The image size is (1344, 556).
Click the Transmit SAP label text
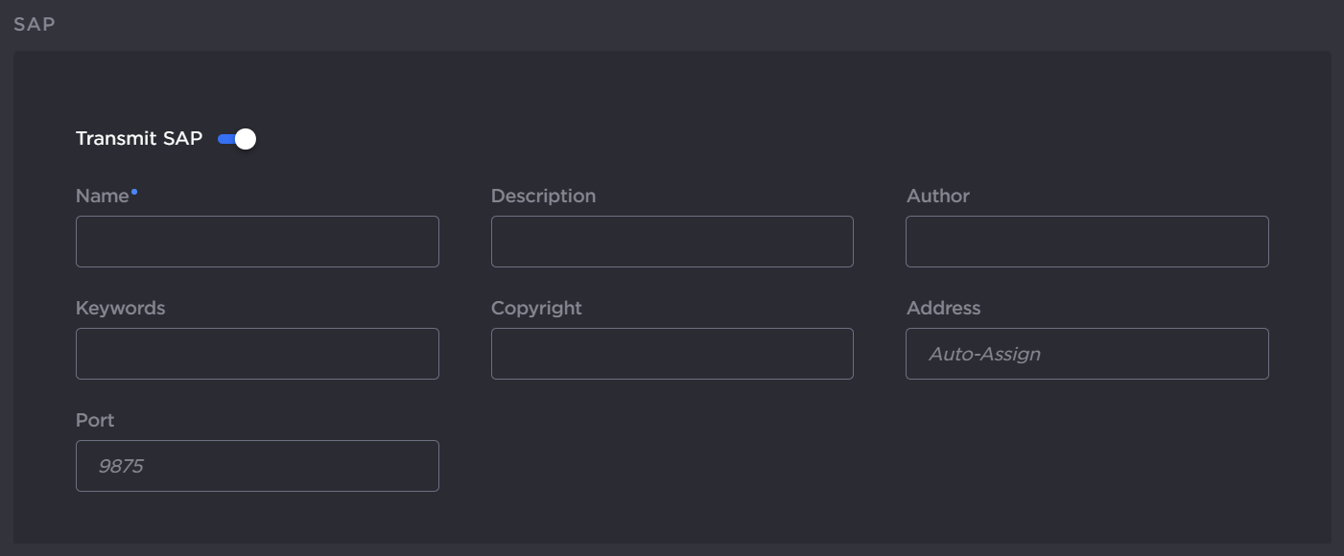click(139, 139)
